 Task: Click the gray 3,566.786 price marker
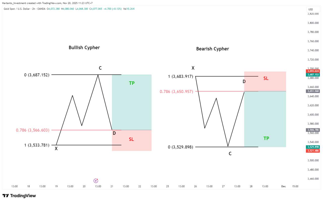tap(313, 130)
